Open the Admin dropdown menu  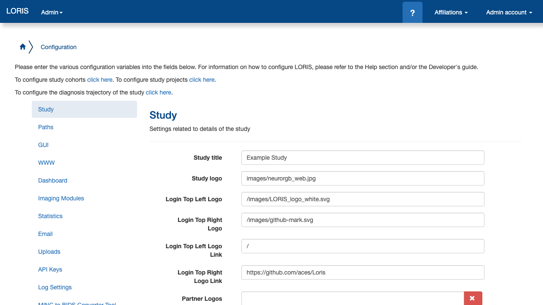point(52,12)
